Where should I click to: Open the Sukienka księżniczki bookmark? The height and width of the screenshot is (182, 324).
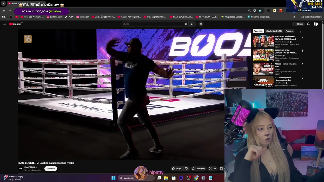point(259,17)
